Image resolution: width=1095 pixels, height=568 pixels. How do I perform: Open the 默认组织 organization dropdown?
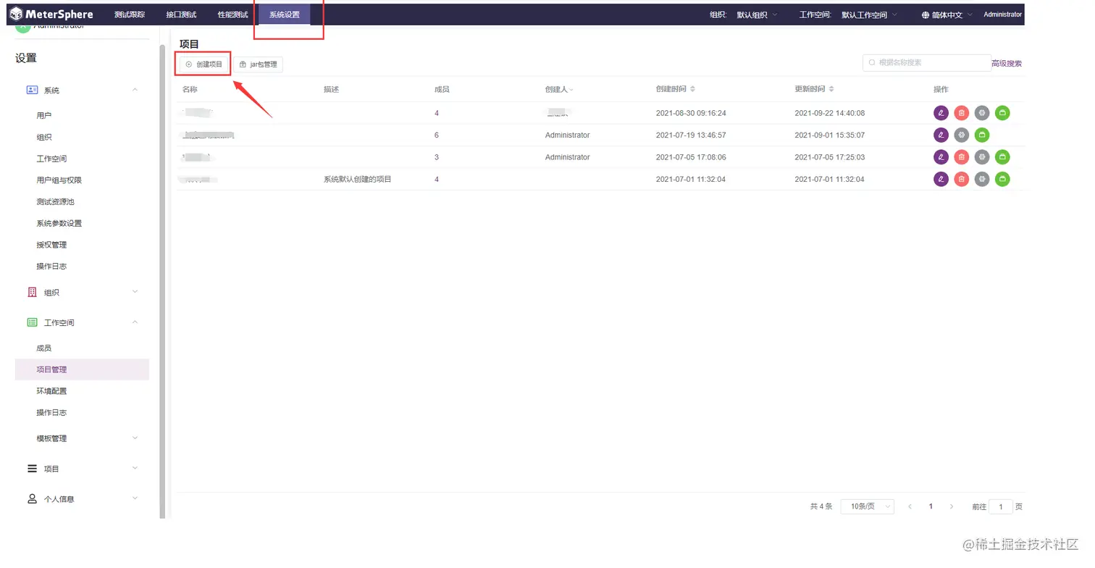click(x=758, y=14)
